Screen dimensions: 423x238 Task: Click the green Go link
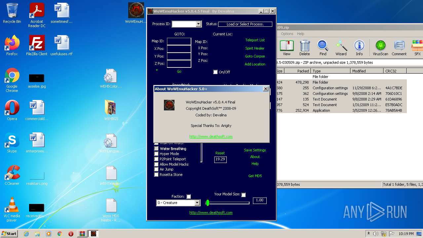click(179, 71)
